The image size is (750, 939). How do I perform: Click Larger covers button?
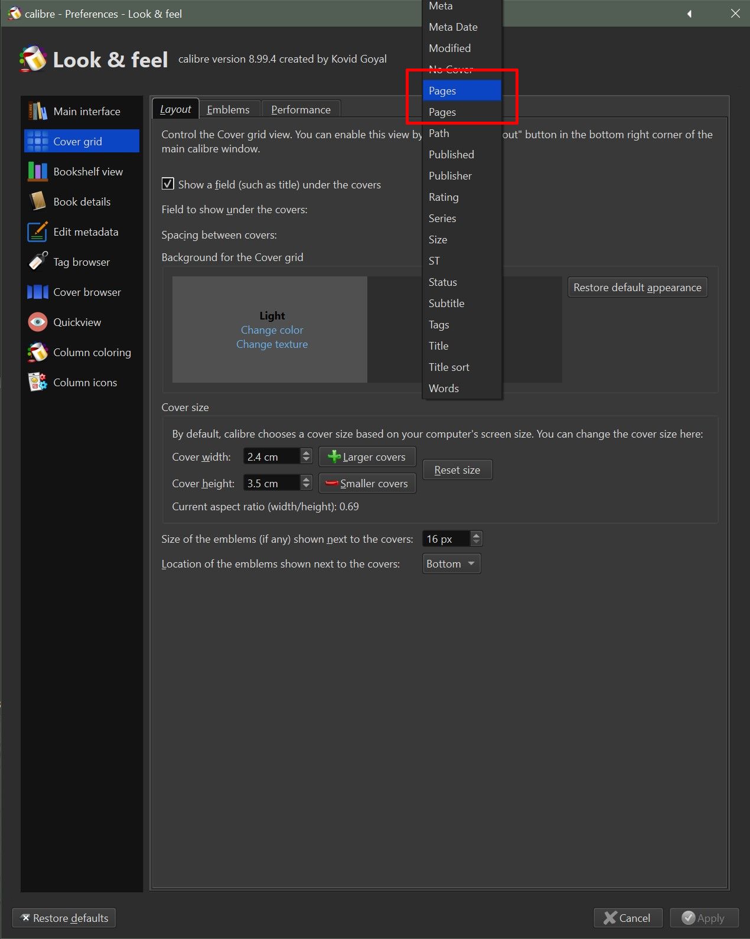coord(367,457)
